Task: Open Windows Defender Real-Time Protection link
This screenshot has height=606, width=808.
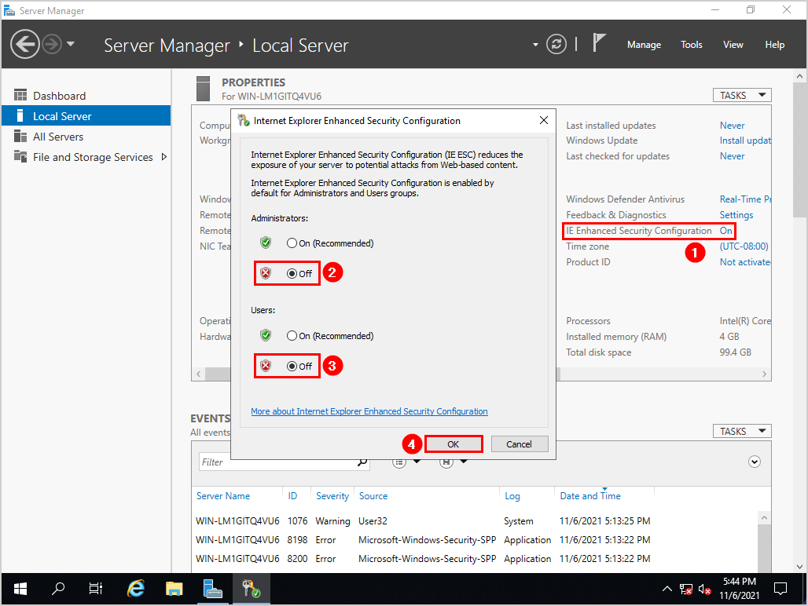Action: [x=745, y=199]
